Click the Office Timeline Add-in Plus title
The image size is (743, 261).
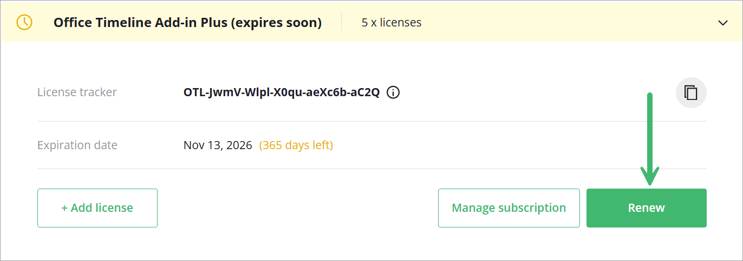(187, 23)
